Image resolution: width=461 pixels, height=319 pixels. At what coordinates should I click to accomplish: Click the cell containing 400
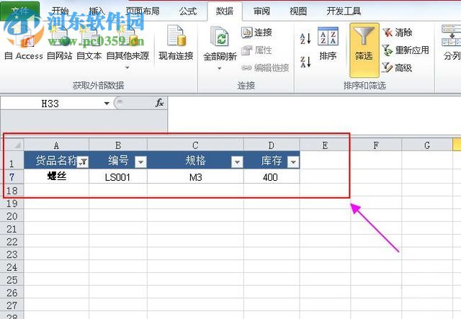[272, 176]
